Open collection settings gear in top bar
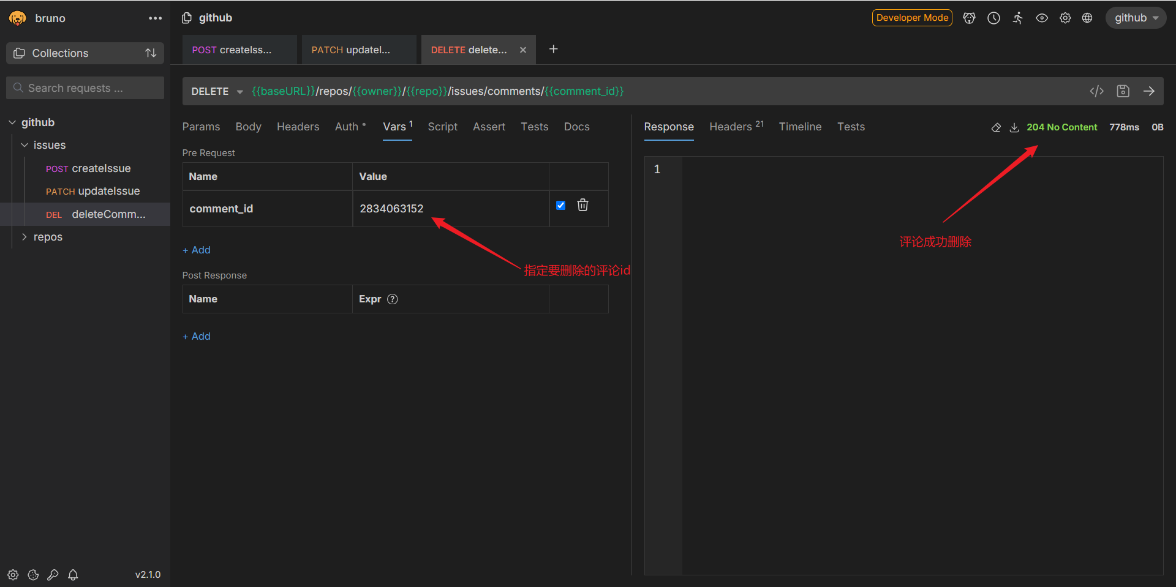Image resolution: width=1176 pixels, height=587 pixels. [1065, 18]
